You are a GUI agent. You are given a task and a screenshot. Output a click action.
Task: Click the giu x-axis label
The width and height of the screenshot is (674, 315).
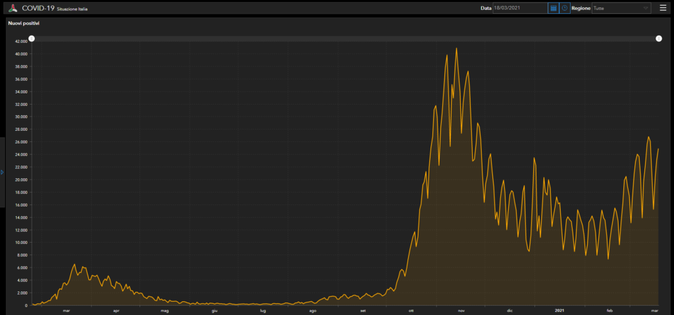tap(215, 310)
